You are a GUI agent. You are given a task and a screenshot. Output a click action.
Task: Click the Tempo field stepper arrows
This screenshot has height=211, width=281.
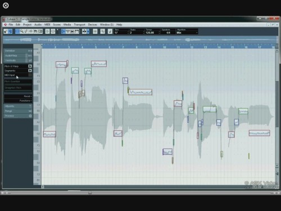(159, 33)
